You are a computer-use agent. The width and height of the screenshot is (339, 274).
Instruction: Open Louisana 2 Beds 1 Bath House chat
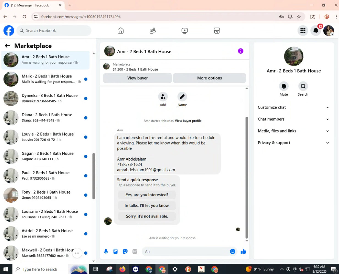point(45,214)
